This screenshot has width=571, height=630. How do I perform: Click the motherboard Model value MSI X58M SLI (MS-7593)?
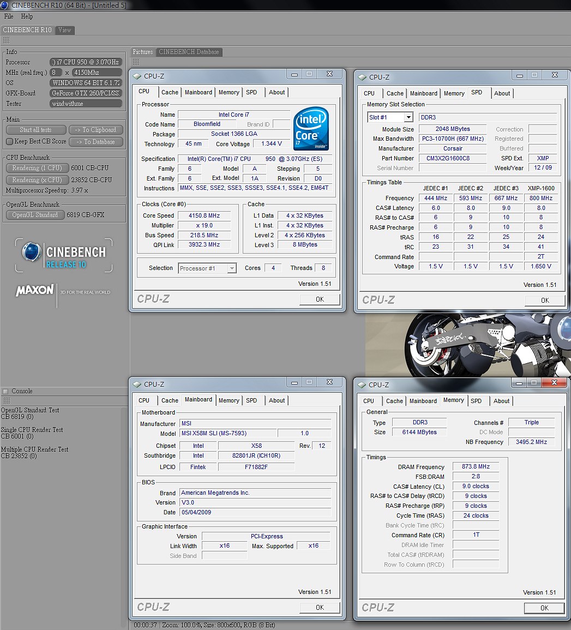(228, 433)
